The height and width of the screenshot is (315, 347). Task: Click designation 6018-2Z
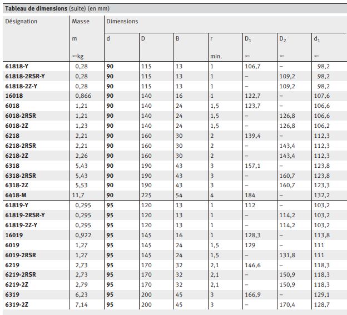17,126
